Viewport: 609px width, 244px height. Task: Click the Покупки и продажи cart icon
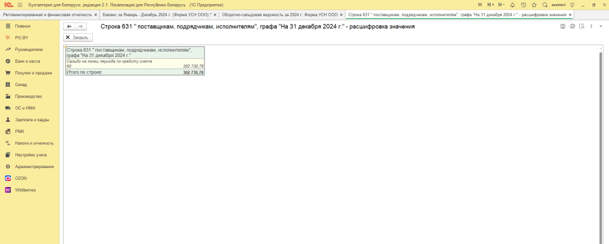(x=7, y=73)
